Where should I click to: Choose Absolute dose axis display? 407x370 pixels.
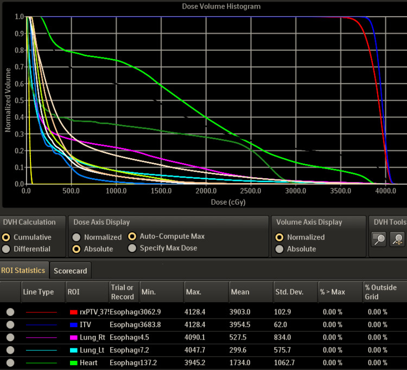click(x=77, y=249)
